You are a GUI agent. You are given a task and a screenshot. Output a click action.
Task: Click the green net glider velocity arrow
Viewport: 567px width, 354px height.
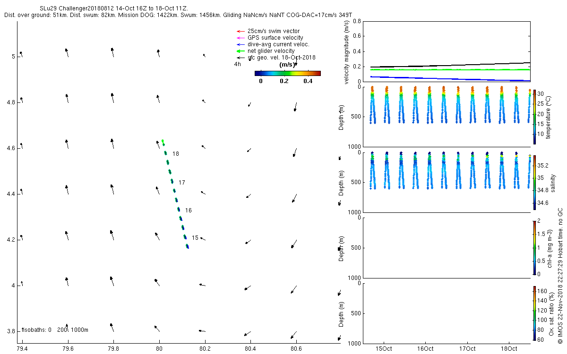click(x=240, y=51)
